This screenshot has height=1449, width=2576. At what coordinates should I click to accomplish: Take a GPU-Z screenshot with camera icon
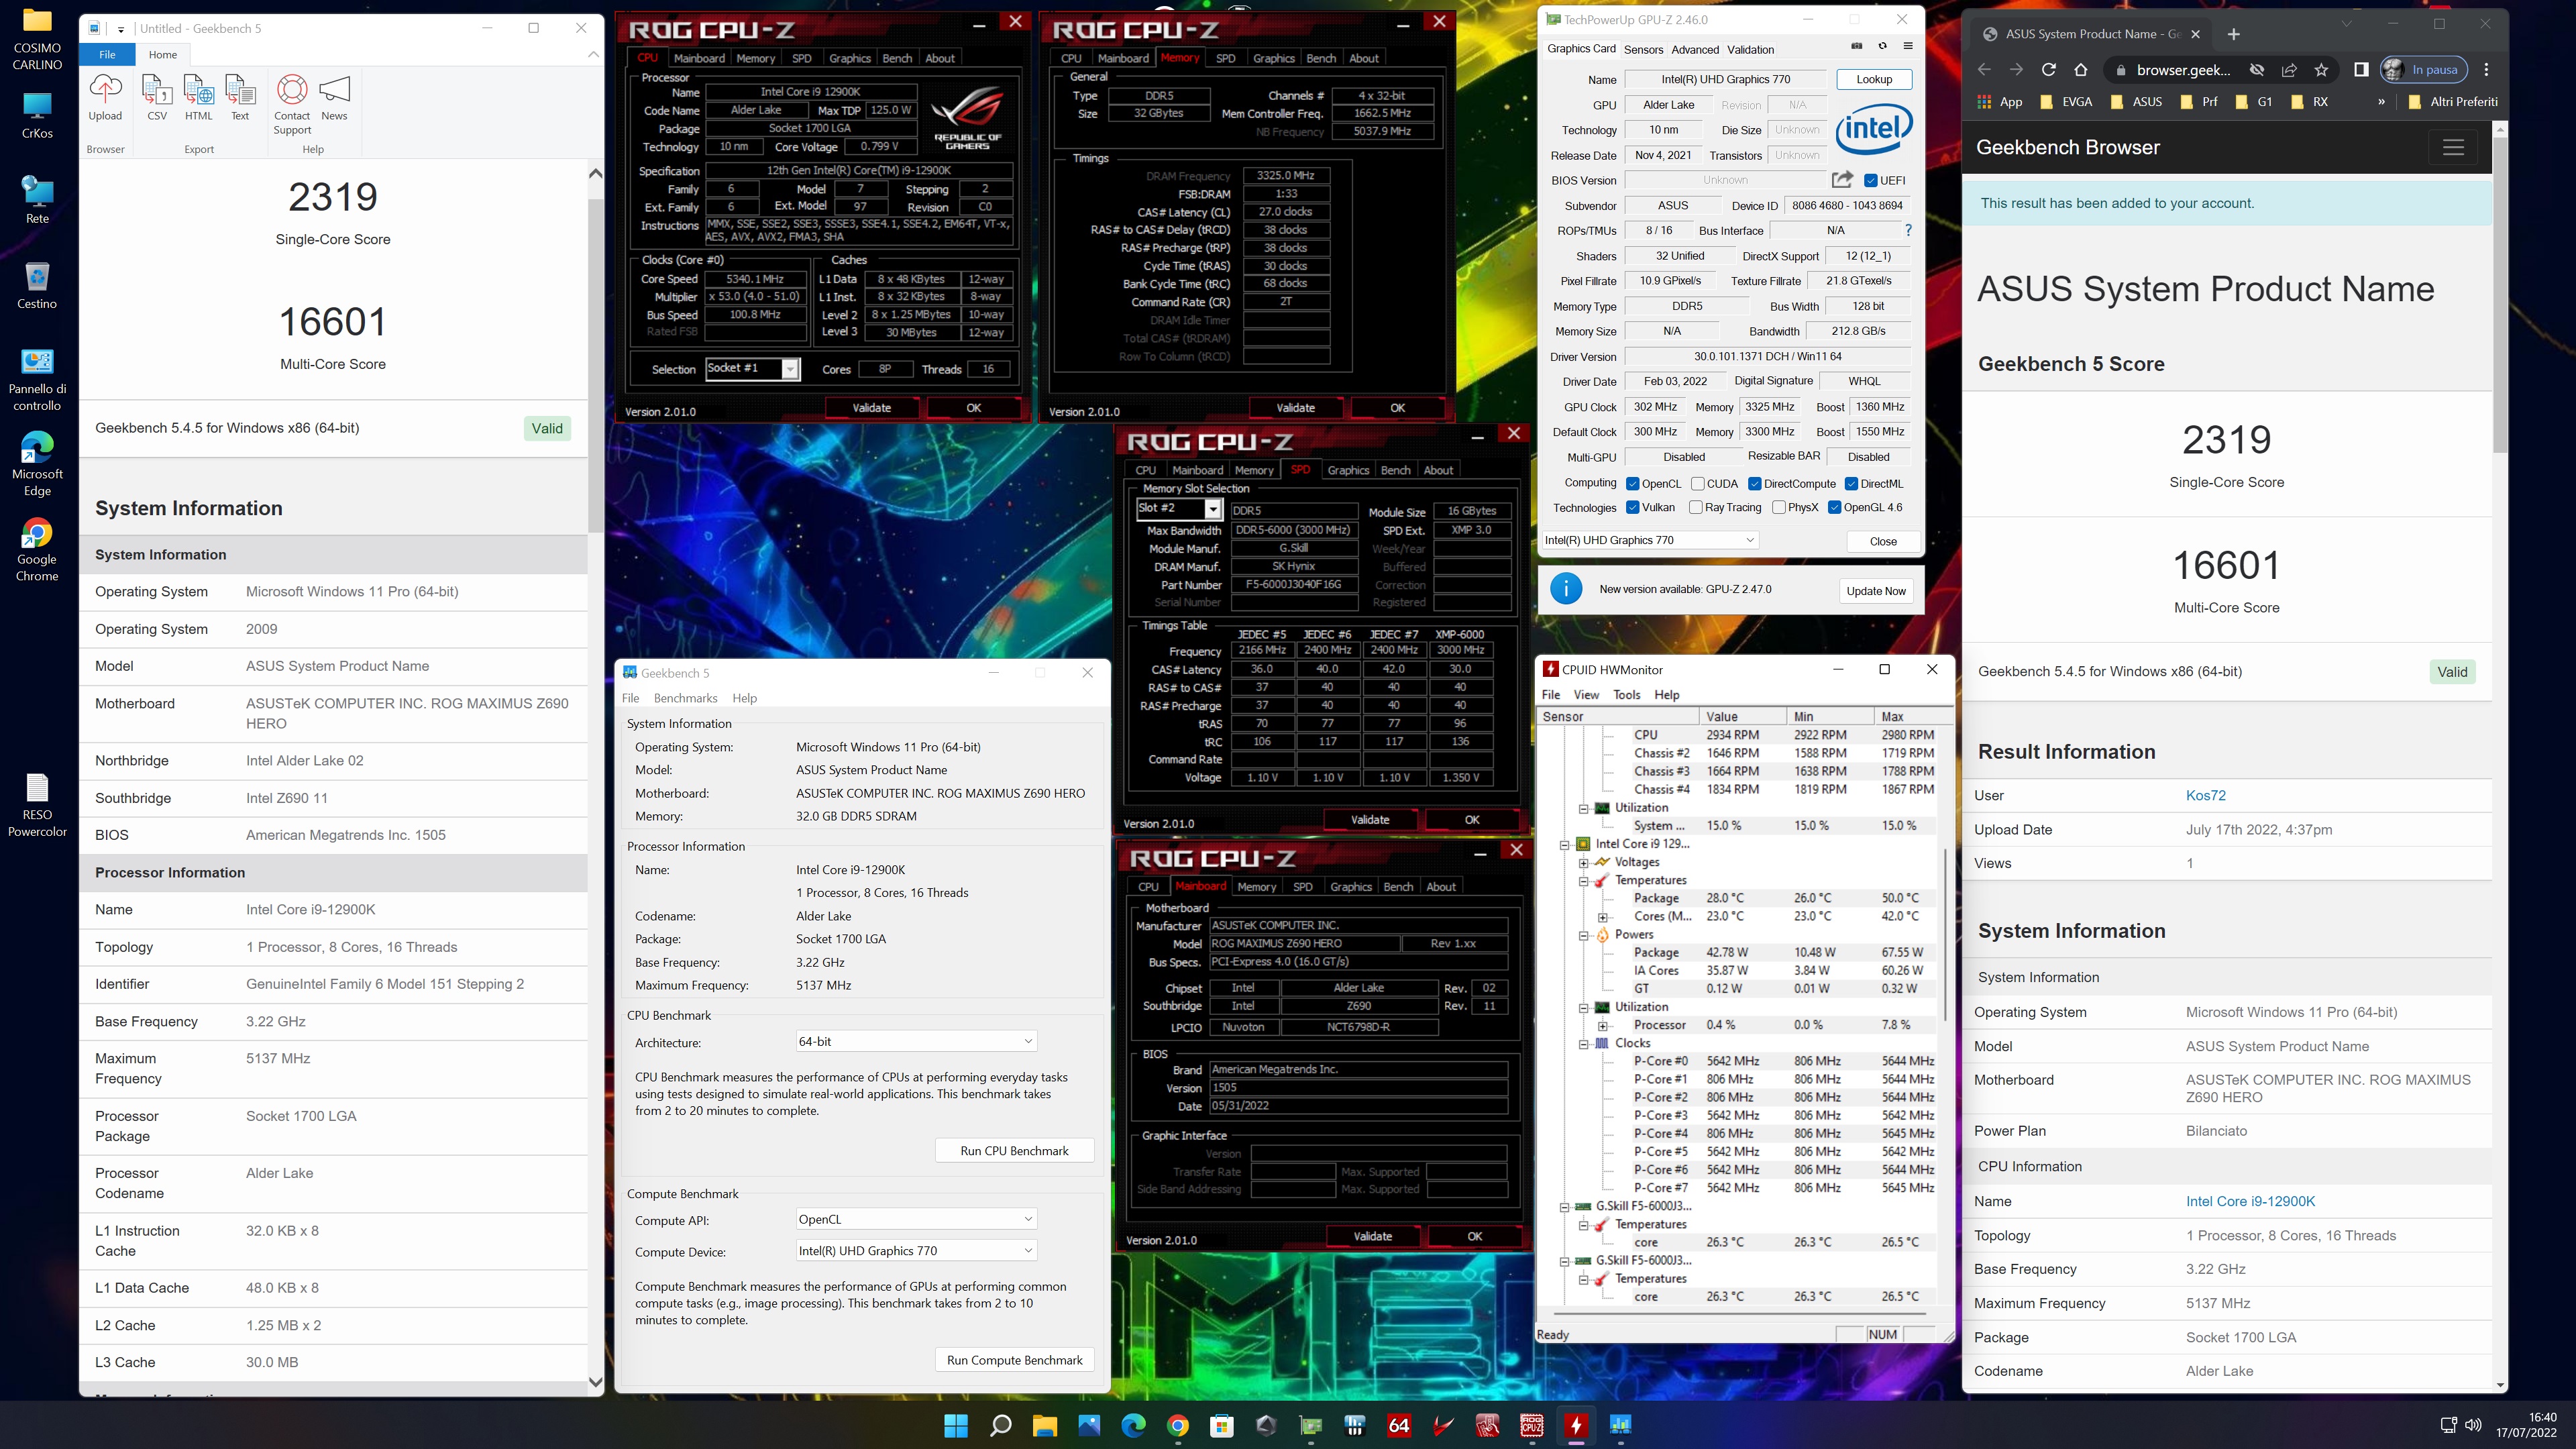pos(1857,46)
